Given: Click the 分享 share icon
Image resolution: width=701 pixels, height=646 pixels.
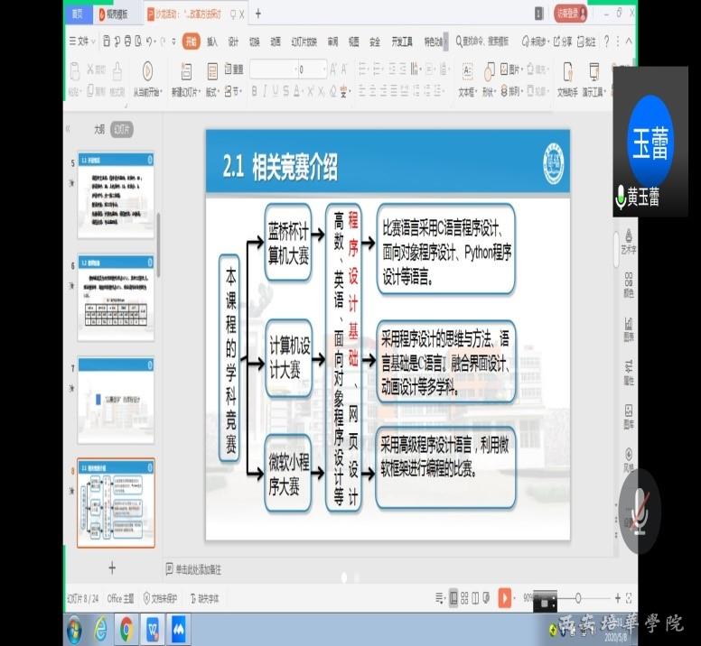Looking at the screenshot, I should [x=562, y=41].
